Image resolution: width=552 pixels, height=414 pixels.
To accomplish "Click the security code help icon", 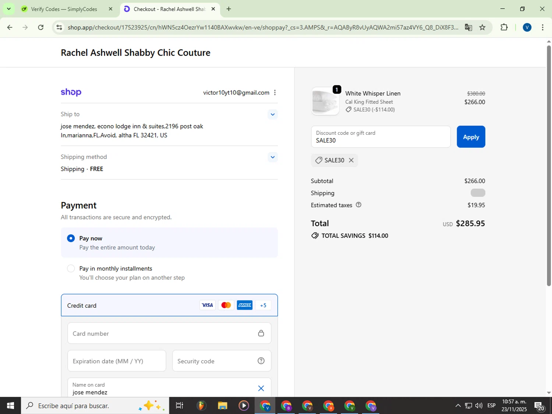I will [x=261, y=361].
